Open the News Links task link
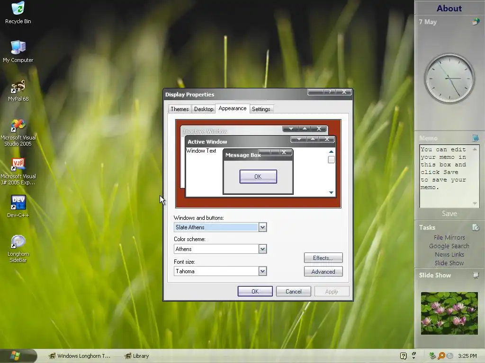 [449, 254]
